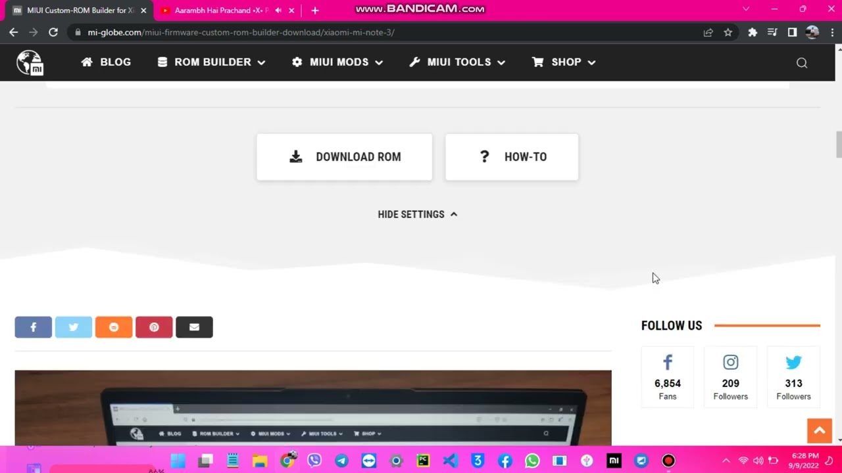Click the page vertical scrollbar thumb
This screenshot has height=473, width=842.
click(839, 145)
